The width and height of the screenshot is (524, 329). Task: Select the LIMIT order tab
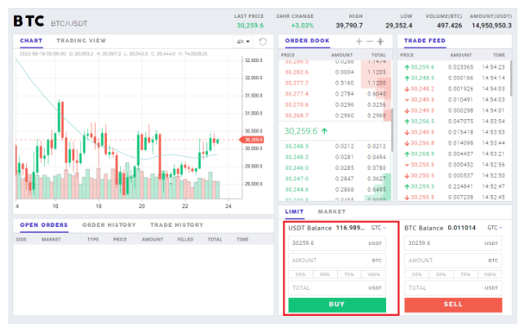coord(294,211)
